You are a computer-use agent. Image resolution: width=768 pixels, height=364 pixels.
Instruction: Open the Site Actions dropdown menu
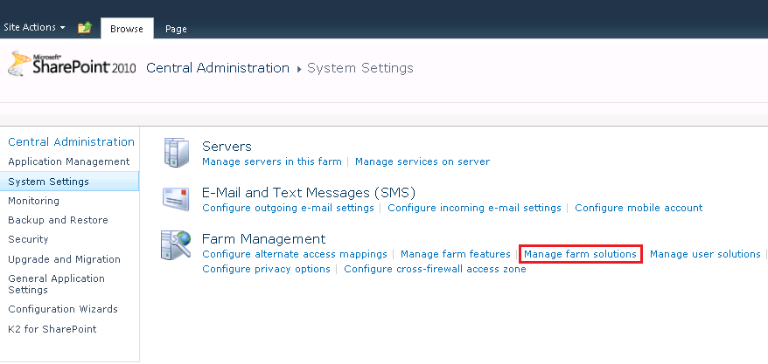click(x=34, y=27)
